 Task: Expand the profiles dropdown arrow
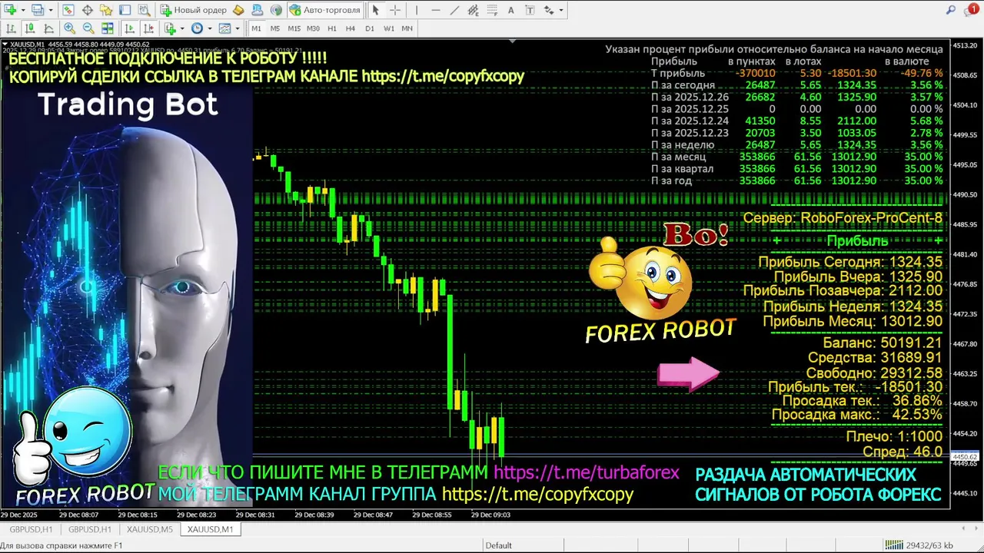click(x=51, y=10)
